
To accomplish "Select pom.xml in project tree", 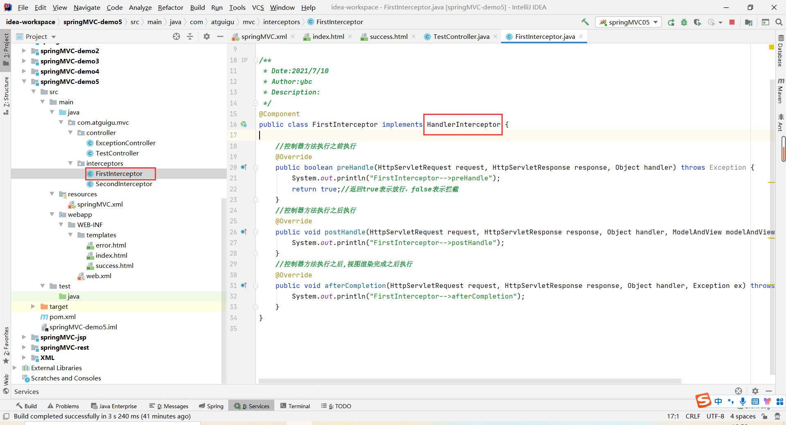I will (x=63, y=317).
